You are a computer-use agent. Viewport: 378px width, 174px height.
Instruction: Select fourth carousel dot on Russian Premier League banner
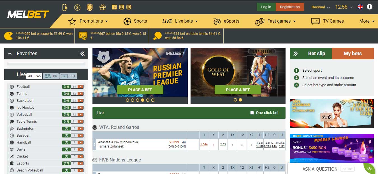tap(143, 100)
